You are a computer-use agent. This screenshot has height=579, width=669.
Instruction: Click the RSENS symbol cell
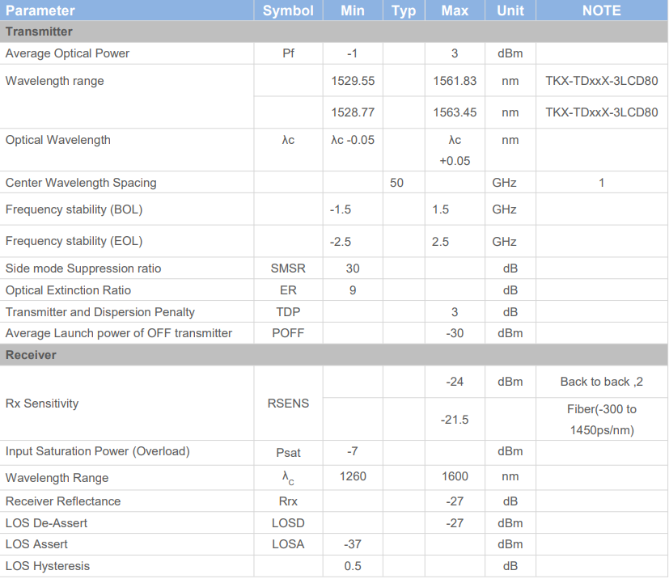pyautogui.click(x=288, y=404)
